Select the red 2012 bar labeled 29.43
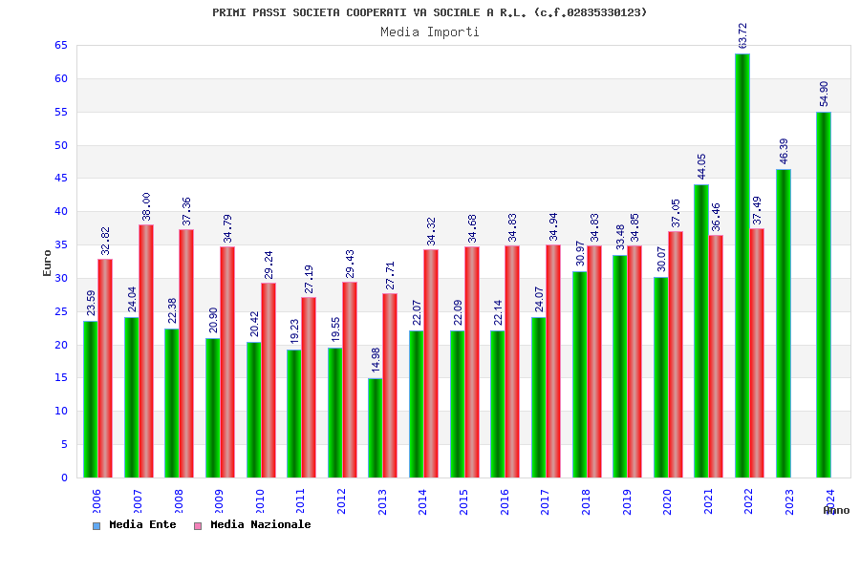Image resolution: width=860 pixels, height=573 pixels. (350, 379)
